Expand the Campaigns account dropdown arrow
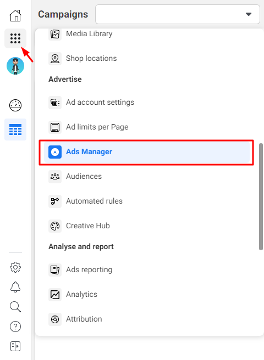264x360 pixels. [x=249, y=14]
